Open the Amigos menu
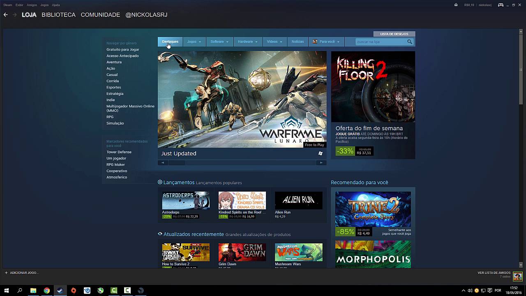The height and width of the screenshot is (296, 526). click(32, 5)
